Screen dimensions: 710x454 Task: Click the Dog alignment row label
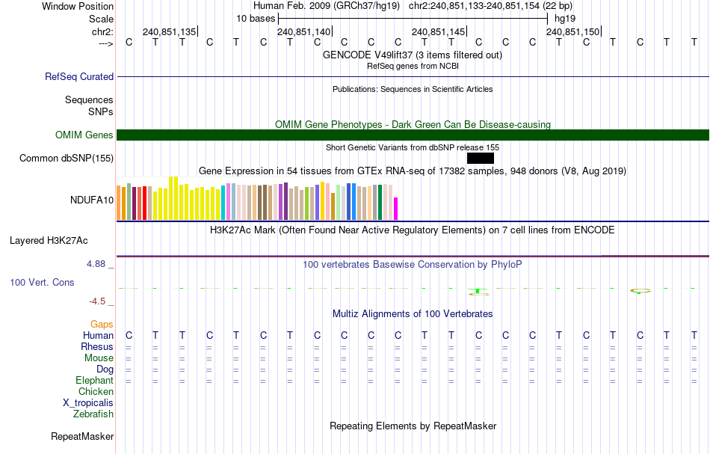[x=105, y=369]
